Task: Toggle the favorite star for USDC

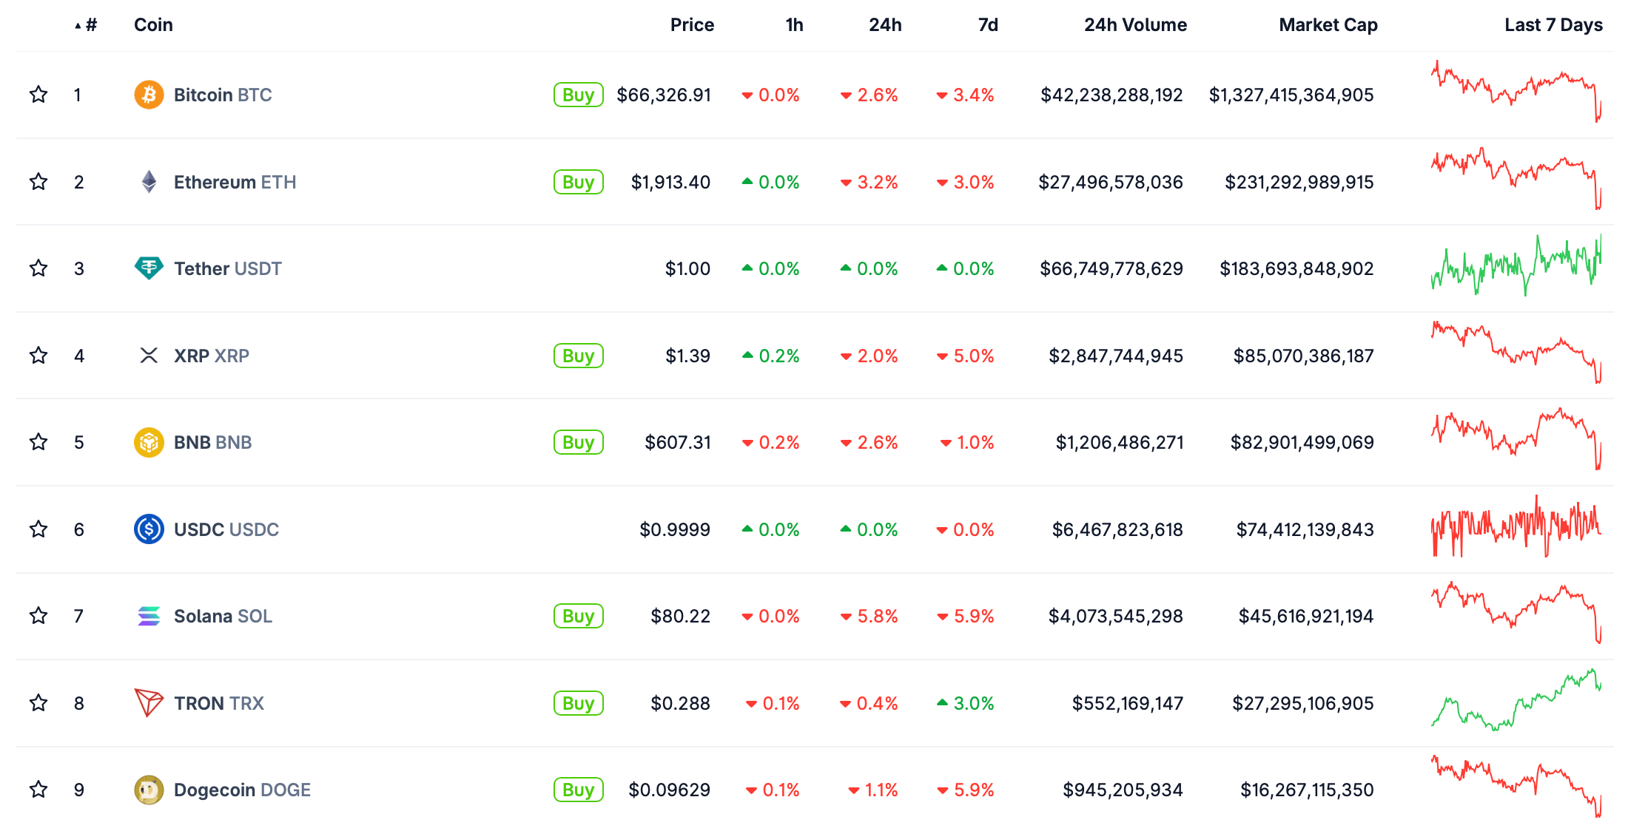Action: (38, 529)
